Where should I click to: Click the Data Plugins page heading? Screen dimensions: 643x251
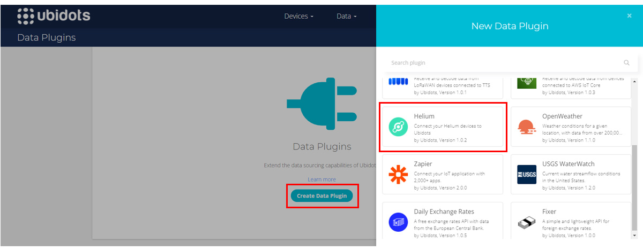coord(47,38)
